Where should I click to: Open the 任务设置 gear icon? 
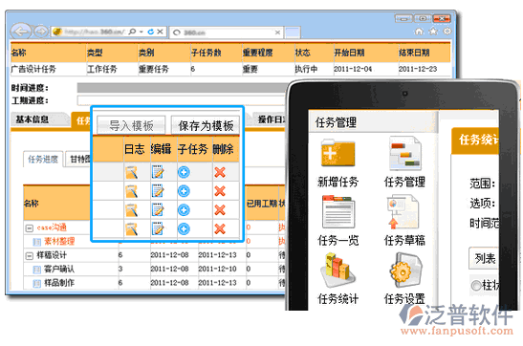click(405, 270)
